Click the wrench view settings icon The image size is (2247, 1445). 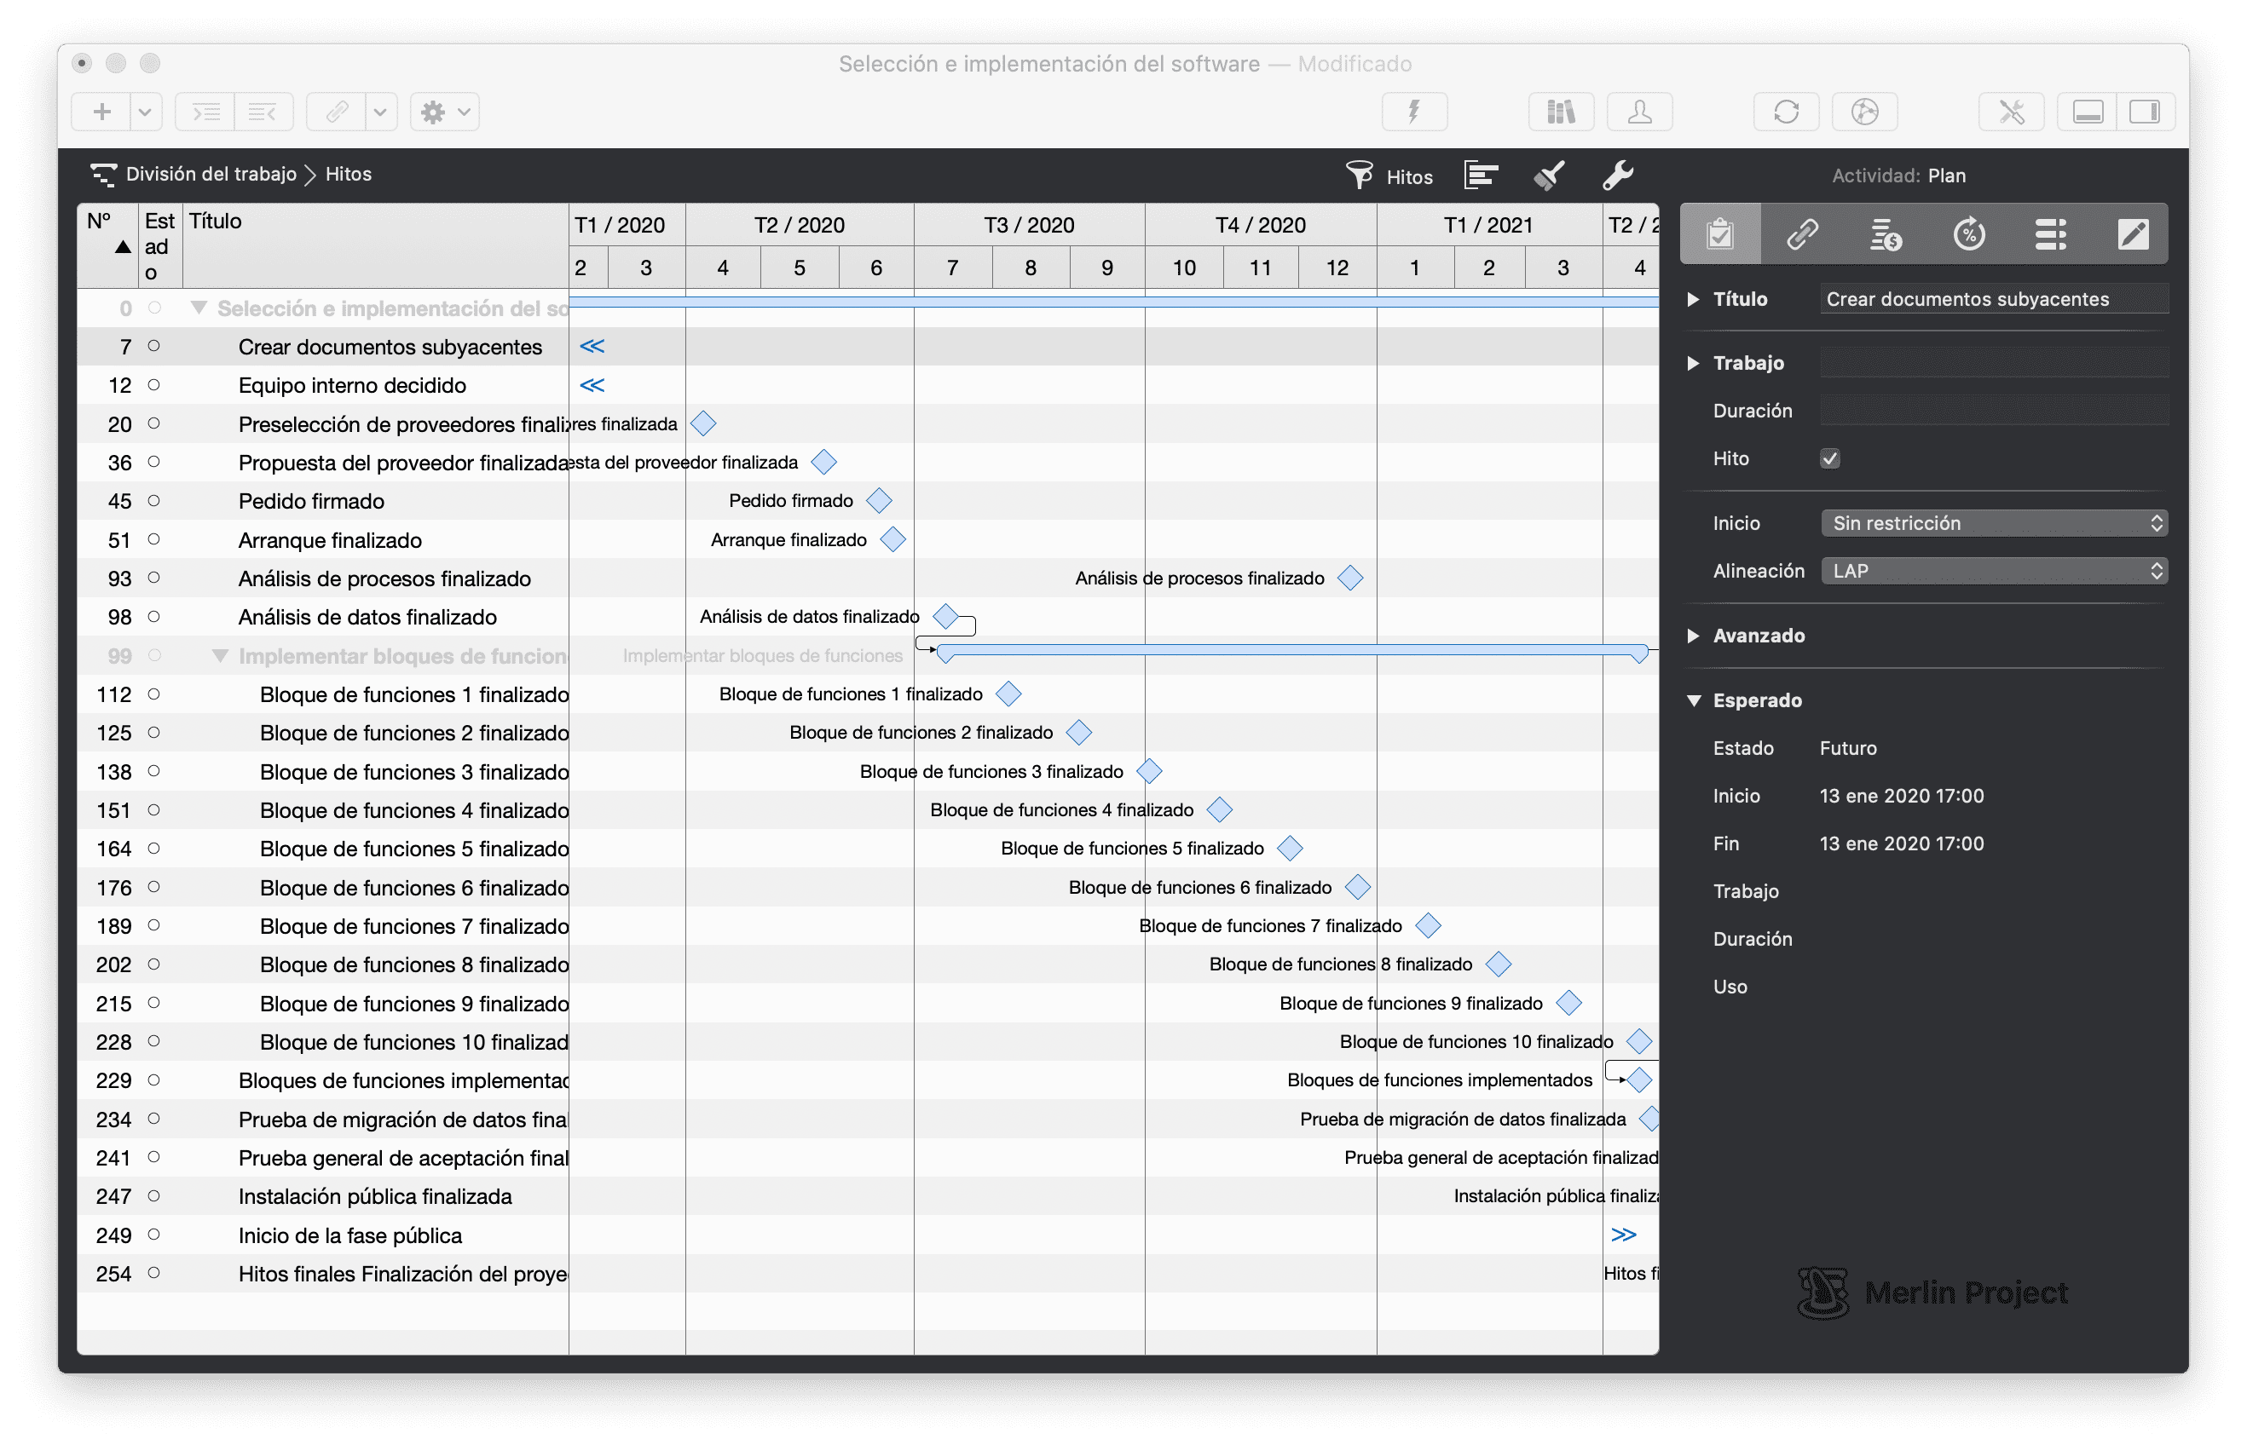1617,176
